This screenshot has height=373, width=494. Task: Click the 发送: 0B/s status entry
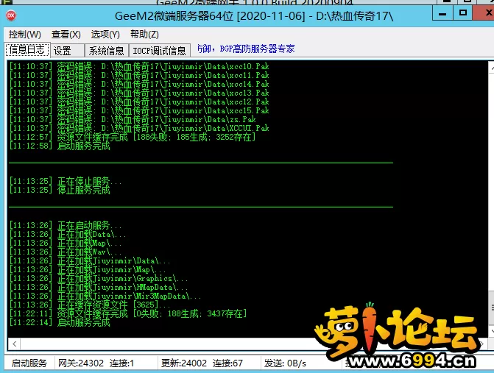click(285, 363)
